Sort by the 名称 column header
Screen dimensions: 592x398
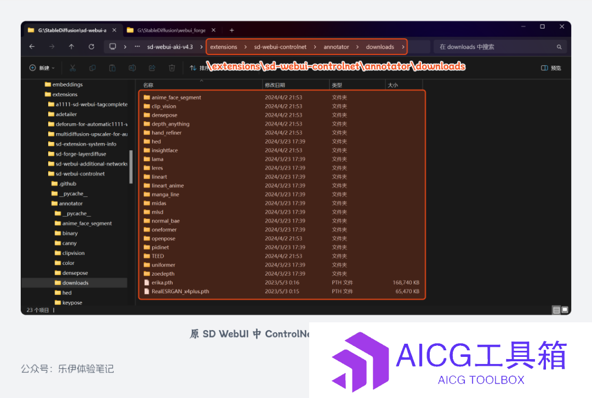(x=148, y=85)
